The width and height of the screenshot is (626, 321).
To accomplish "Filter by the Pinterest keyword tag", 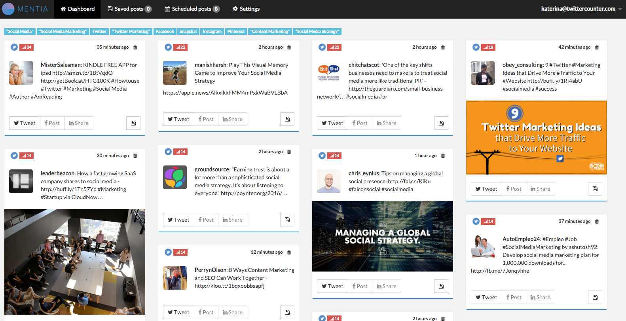I will [x=236, y=31].
